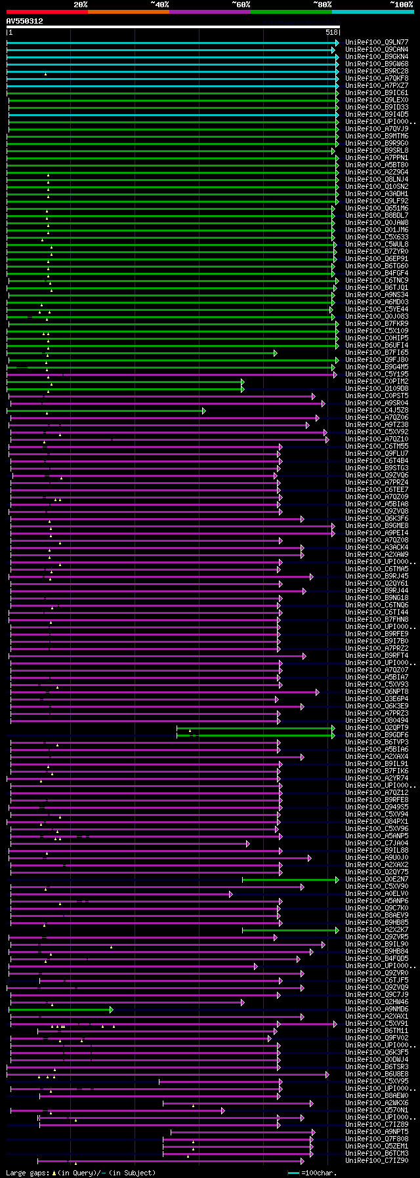Viewport: 420px width, 1178px height.
Task: Click the red 20% identity legend segment
Action: pos(47,12)
